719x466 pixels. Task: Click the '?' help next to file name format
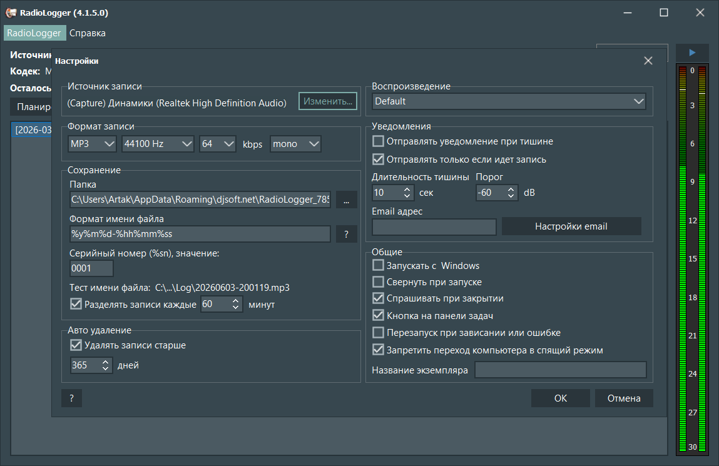click(x=346, y=234)
